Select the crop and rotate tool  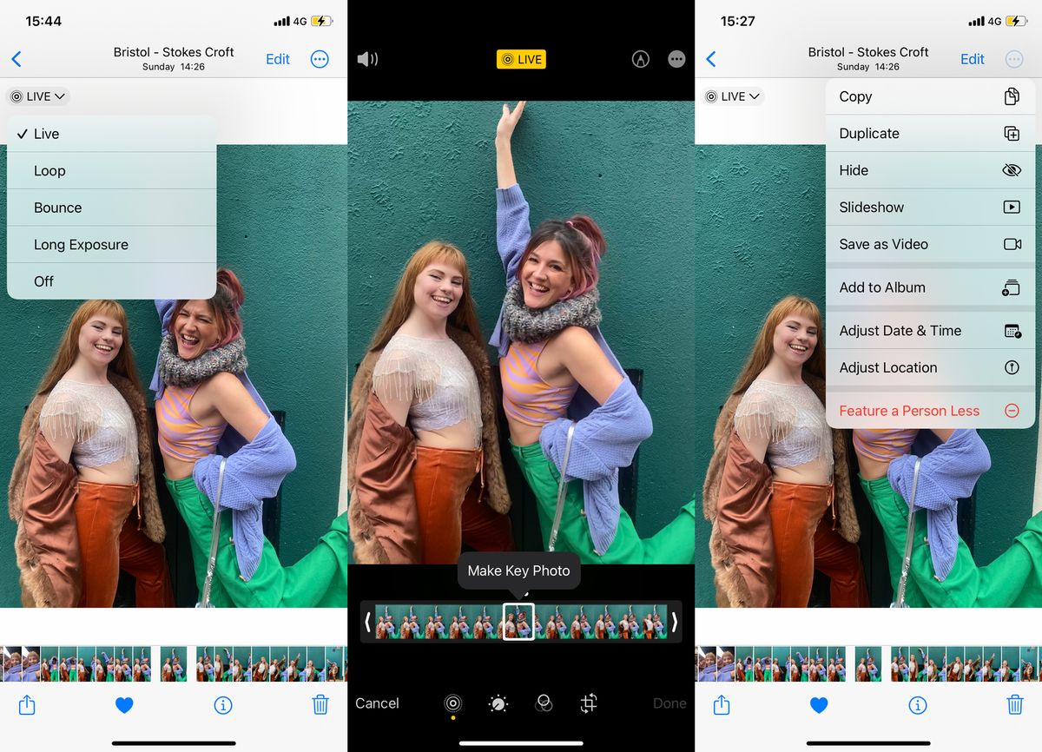[589, 703]
